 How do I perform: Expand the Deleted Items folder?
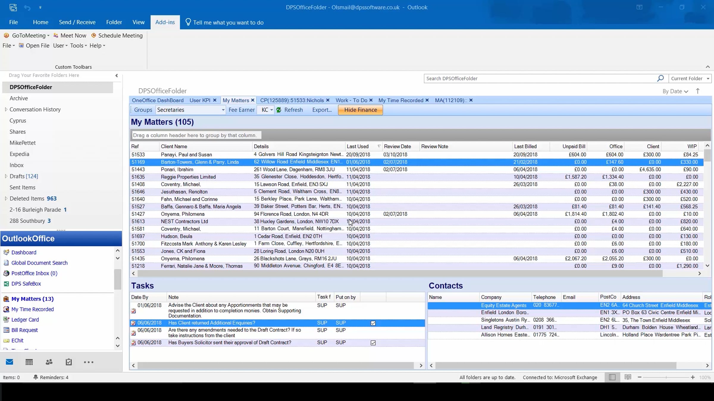click(6, 198)
